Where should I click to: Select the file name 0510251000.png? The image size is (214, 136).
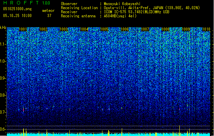pos(17,9)
